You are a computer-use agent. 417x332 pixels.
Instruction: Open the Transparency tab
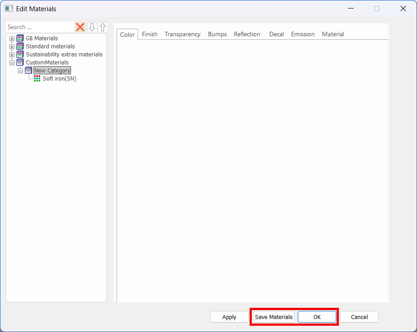183,34
